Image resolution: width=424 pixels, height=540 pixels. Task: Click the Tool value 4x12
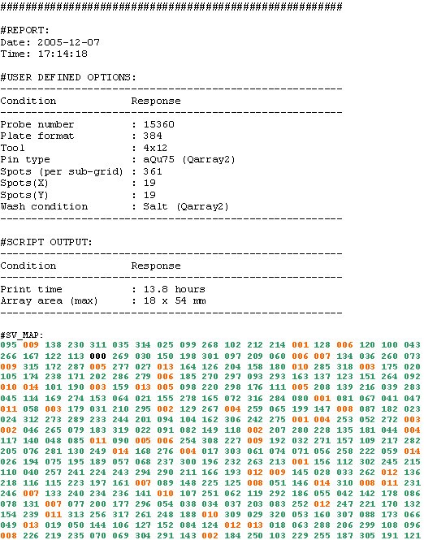tap(155, 148)
